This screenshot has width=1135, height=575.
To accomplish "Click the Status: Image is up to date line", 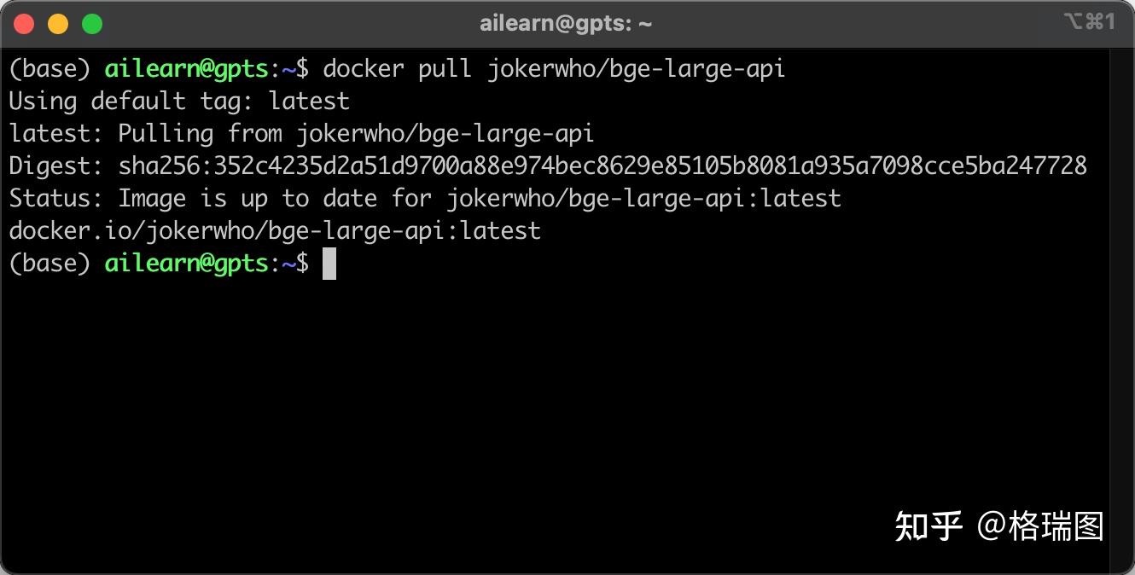I will click(x=425, y=199).
